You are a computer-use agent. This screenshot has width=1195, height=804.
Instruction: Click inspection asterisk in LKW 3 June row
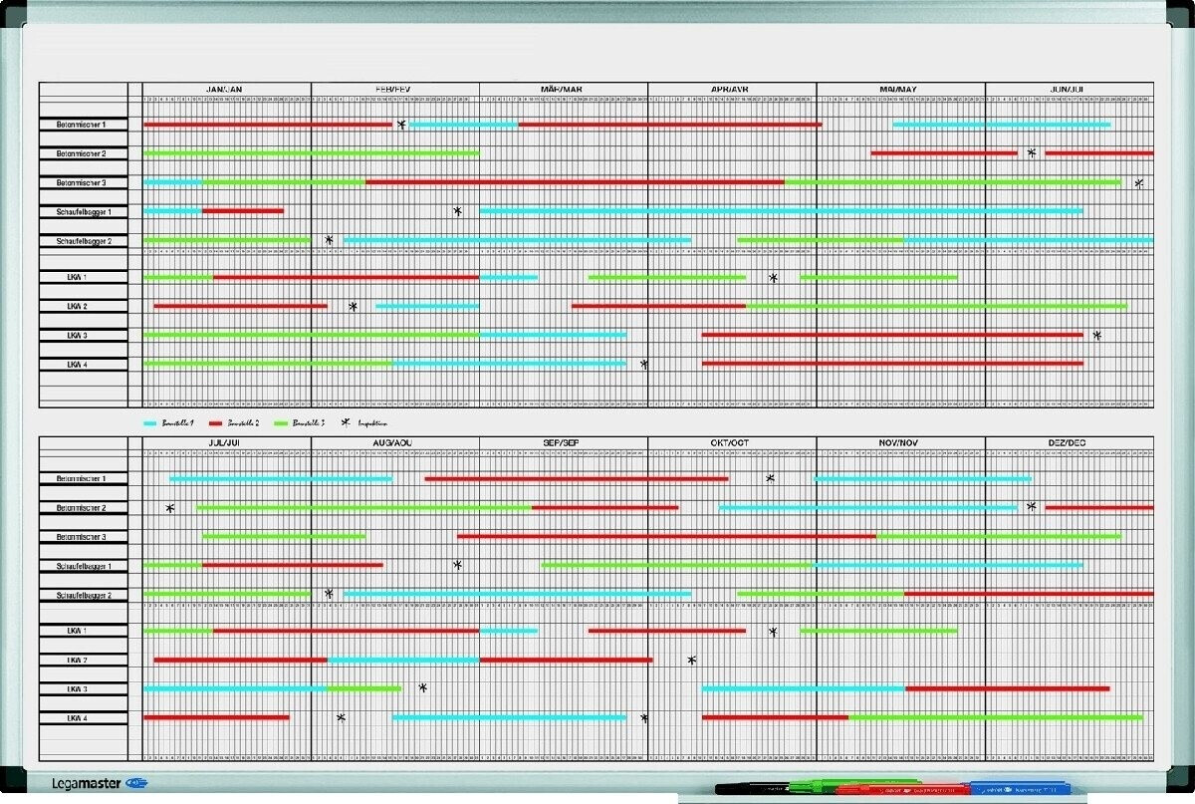1096,336
